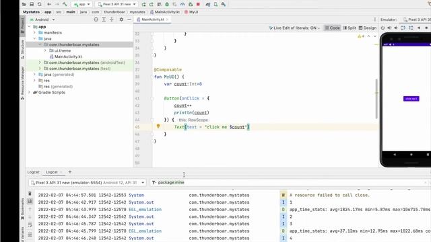Navigate back with the left arrow icon
This screenshot has width=431, height=242.
pyautogui.click(x=49, y=5)
